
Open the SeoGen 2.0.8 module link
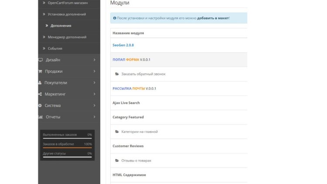[x=123, y=45]
